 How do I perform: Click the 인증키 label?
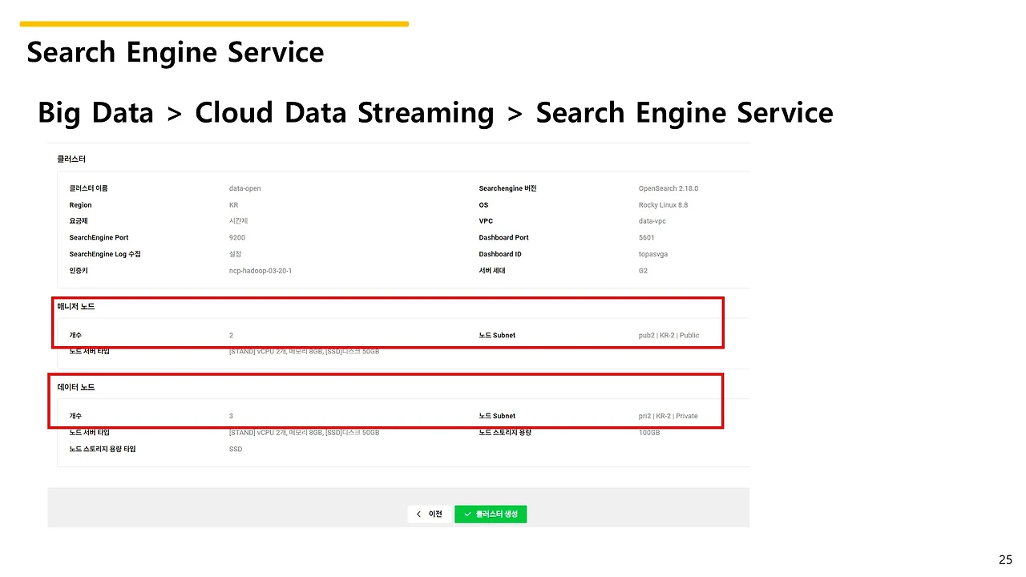[78, 271]
